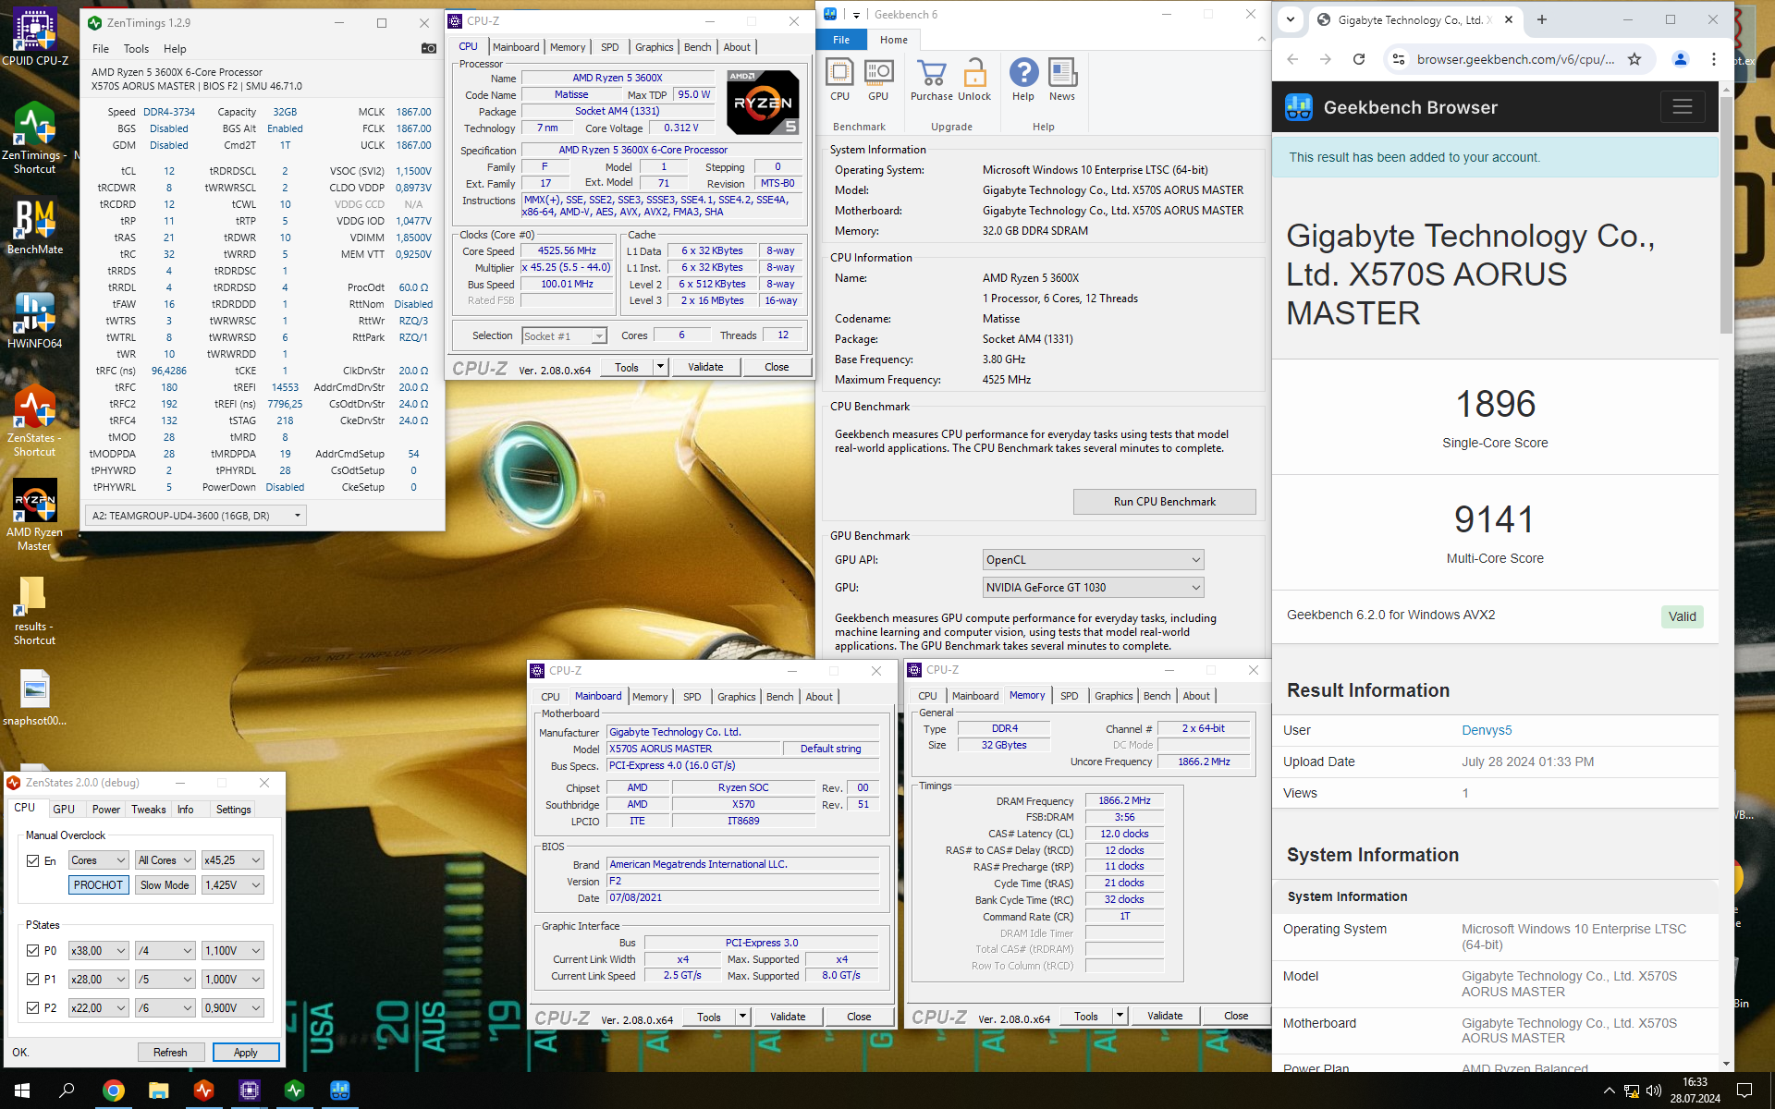Image resolution: width=1775 pixels, height=1109 pixels.
Task: Open taskbar search
Action: click(x=67, y=1091)
